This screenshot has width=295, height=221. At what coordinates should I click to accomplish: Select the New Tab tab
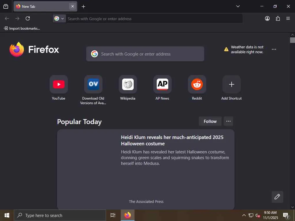point(45,6)
